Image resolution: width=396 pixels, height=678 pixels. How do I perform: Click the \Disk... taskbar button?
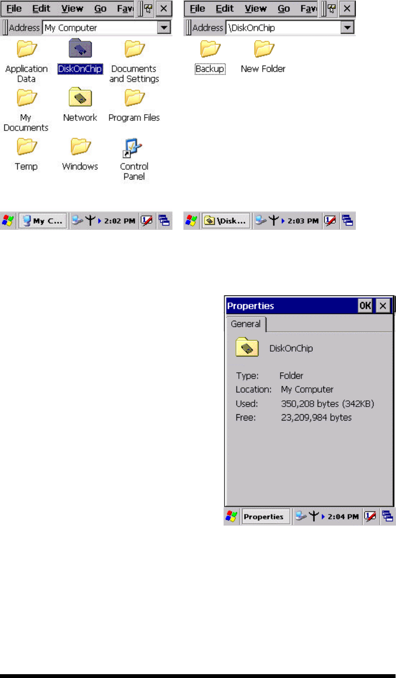point(226,221)
